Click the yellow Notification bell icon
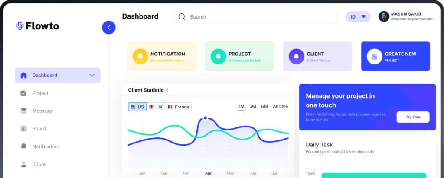This screenshot has width=444, height=178. pos(140,57)
